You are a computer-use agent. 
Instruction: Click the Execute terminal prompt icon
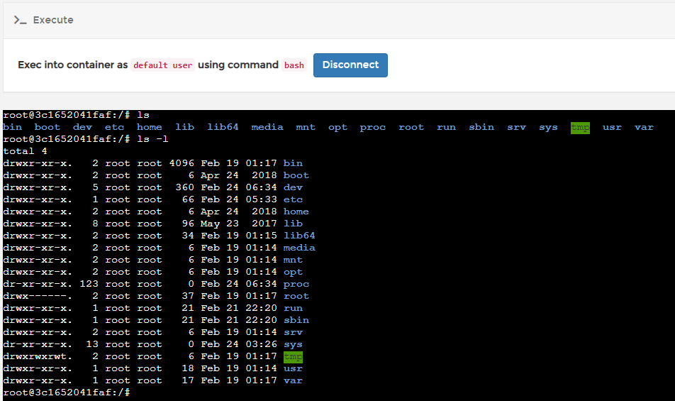20,20
